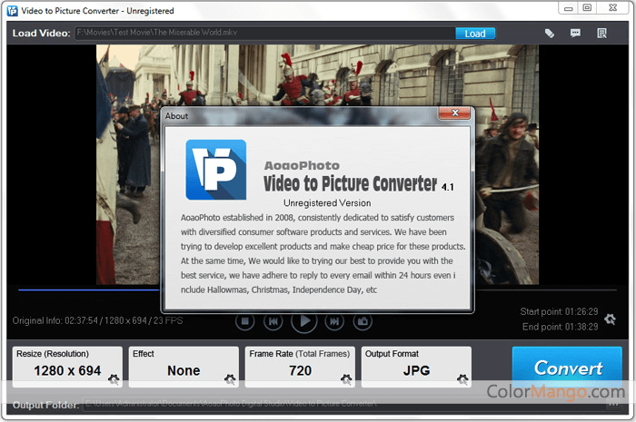This screenshot has width=636, height=422.
Task: Open Output Format settings gear
Action: (x=462, y=379)
